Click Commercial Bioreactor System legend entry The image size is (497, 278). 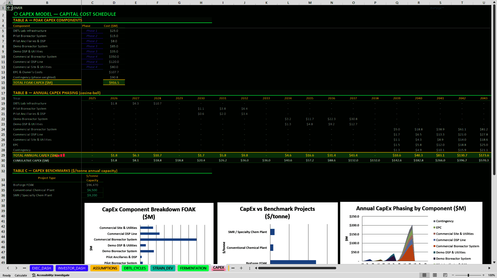coord(456,246)
